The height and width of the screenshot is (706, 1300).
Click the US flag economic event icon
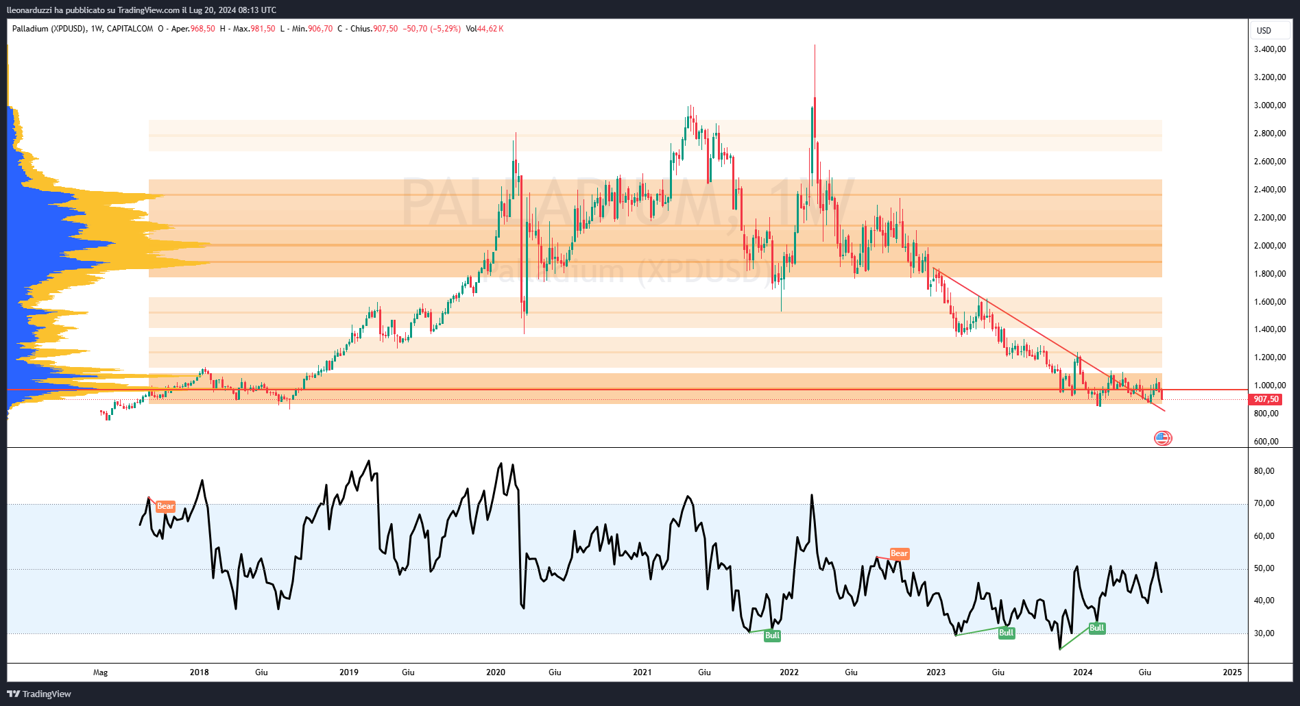click(1163, 438)
